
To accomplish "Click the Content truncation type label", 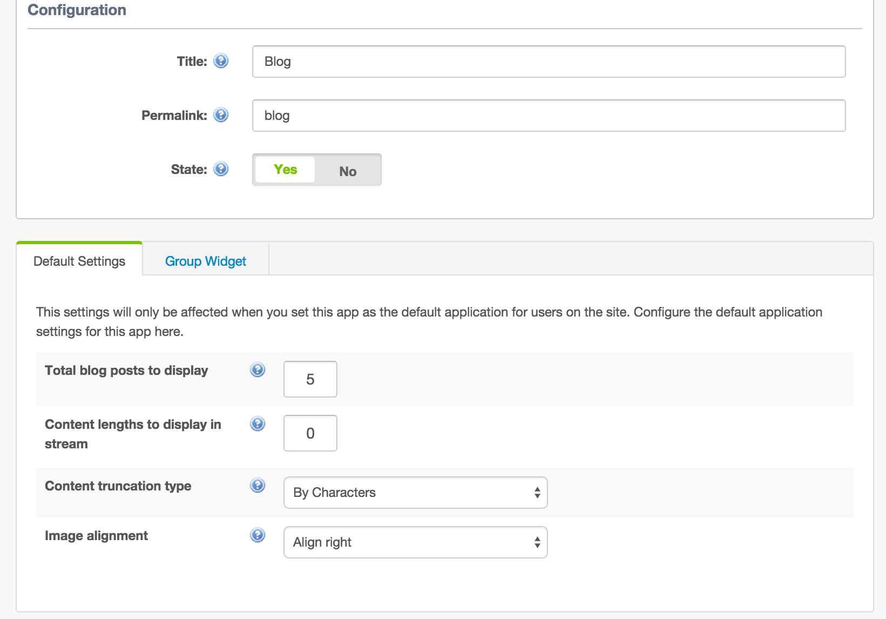I will [118, 486].
